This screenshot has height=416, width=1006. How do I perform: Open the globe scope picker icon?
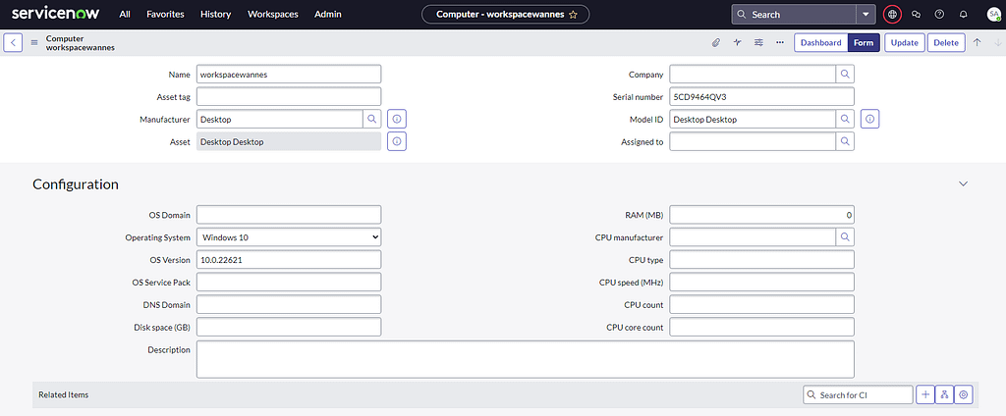[892, 15]
